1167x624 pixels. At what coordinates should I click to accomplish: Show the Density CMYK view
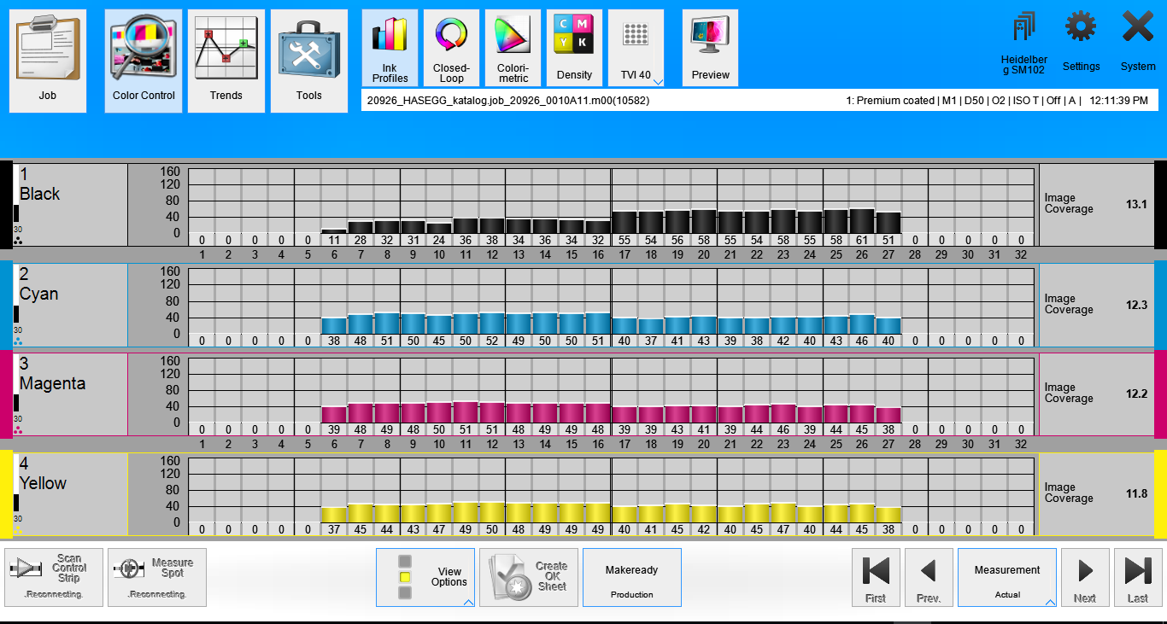(x=574, y=49)
